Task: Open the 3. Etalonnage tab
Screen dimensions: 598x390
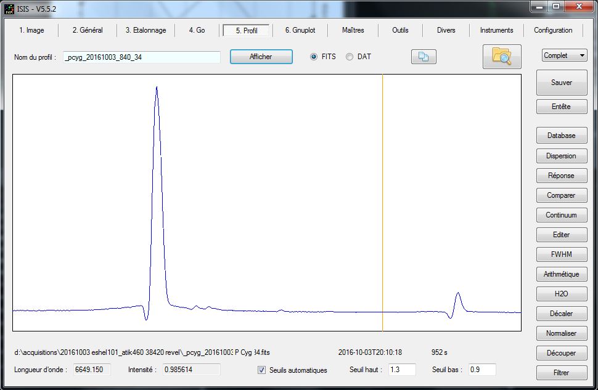Action: [x=145, y=30]
